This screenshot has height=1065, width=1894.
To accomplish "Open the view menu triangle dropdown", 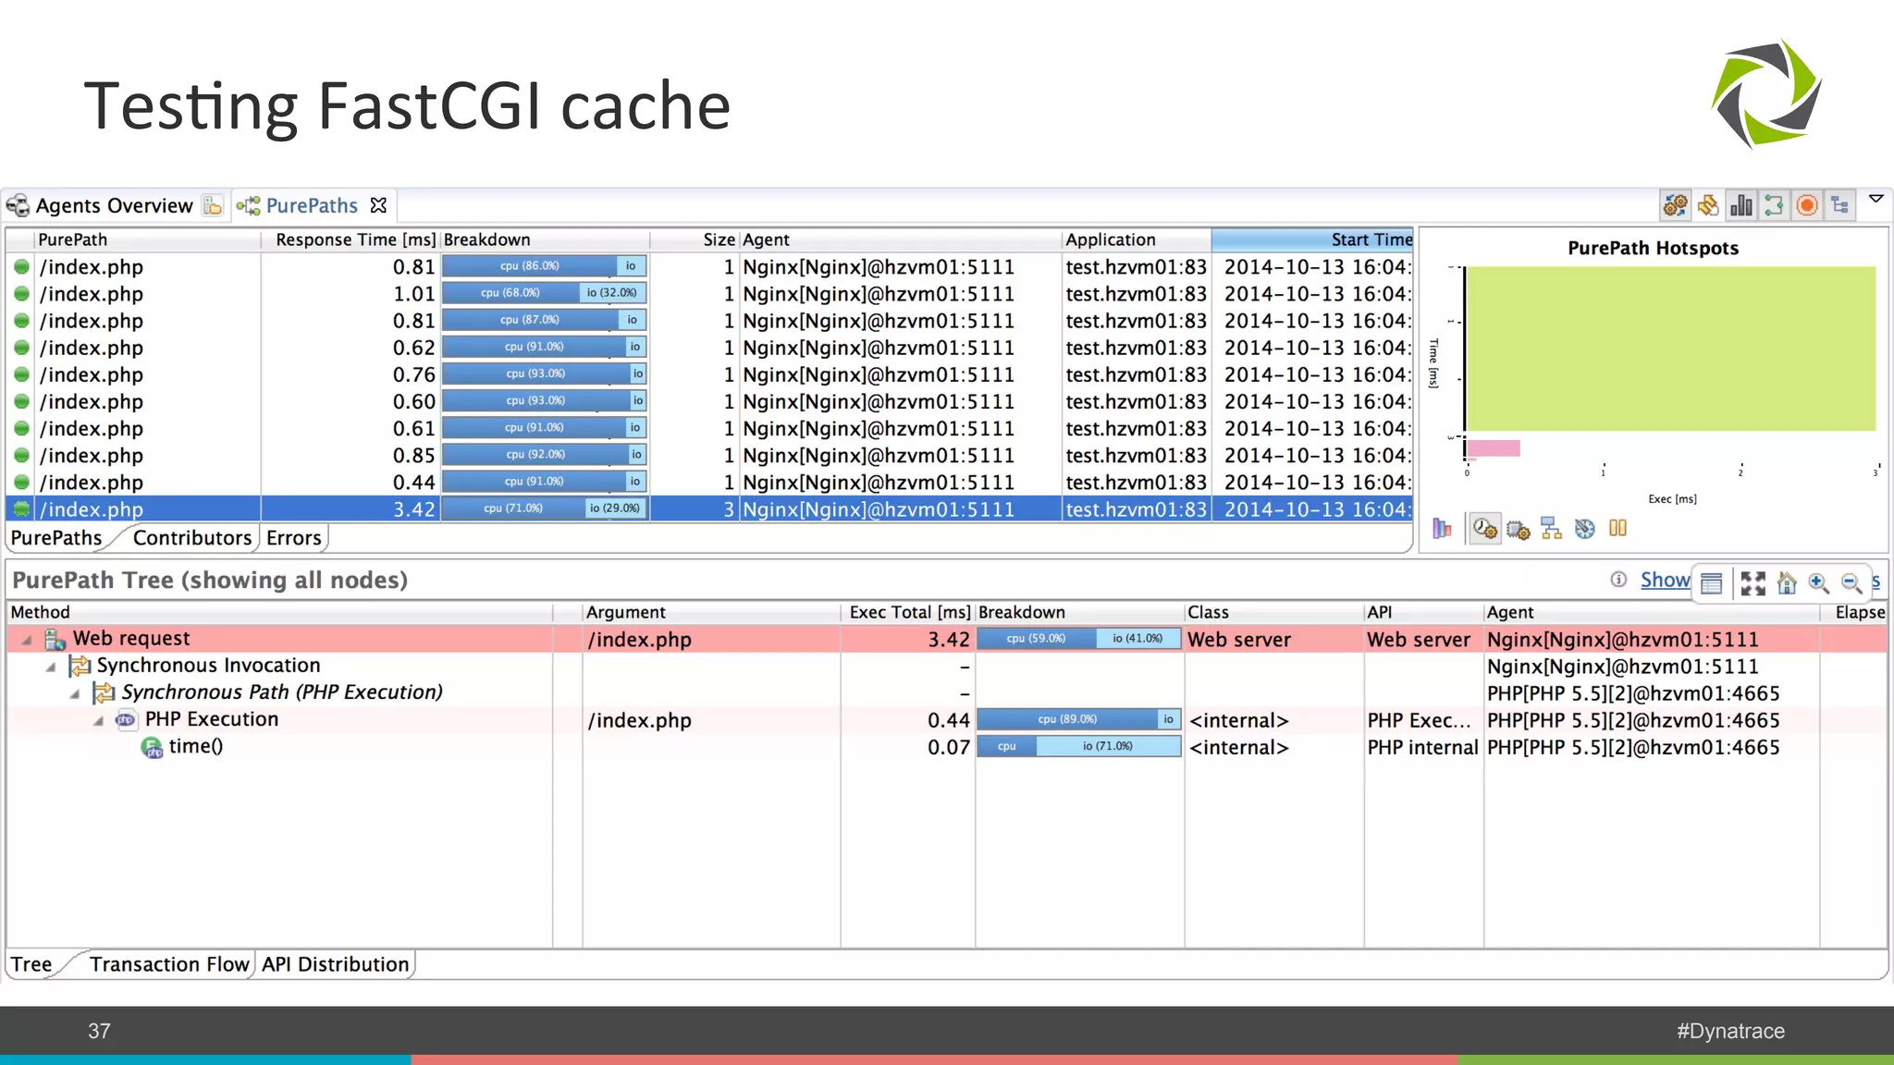I will pos(1876,199).
